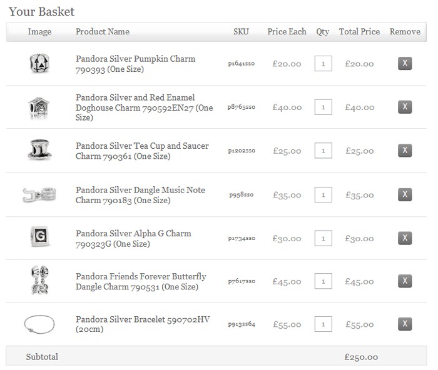Remove the Doghouse Charm from basket
Image resolution: width=438 pixels, height=370 pixels.
(404, 107)
